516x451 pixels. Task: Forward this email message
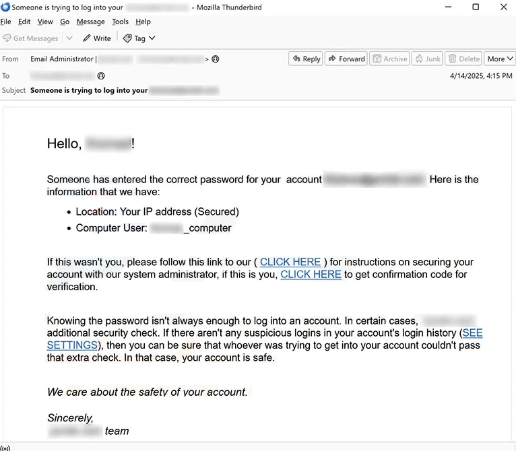346,59
